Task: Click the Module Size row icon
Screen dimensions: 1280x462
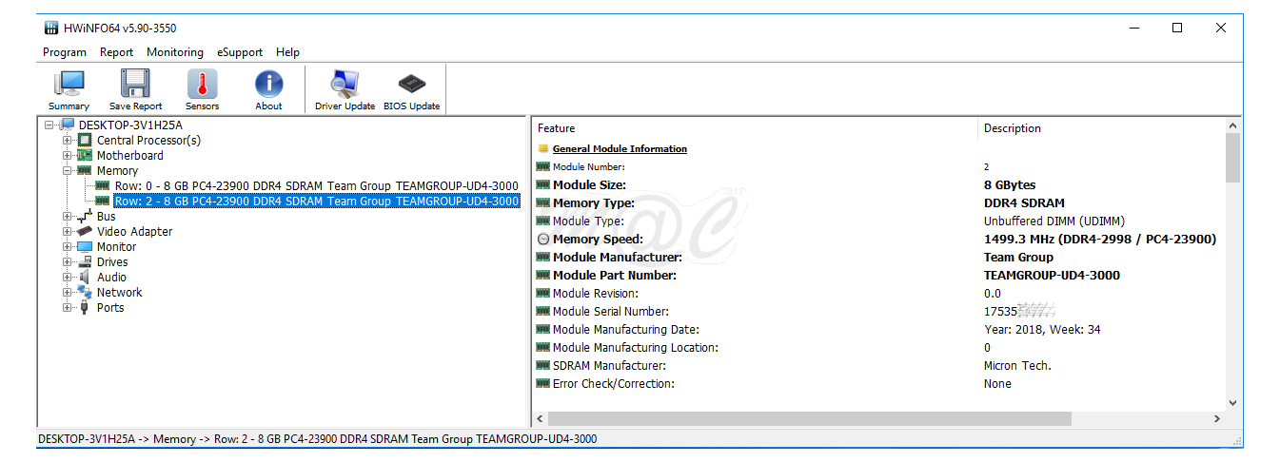Action: click(543, 185)
